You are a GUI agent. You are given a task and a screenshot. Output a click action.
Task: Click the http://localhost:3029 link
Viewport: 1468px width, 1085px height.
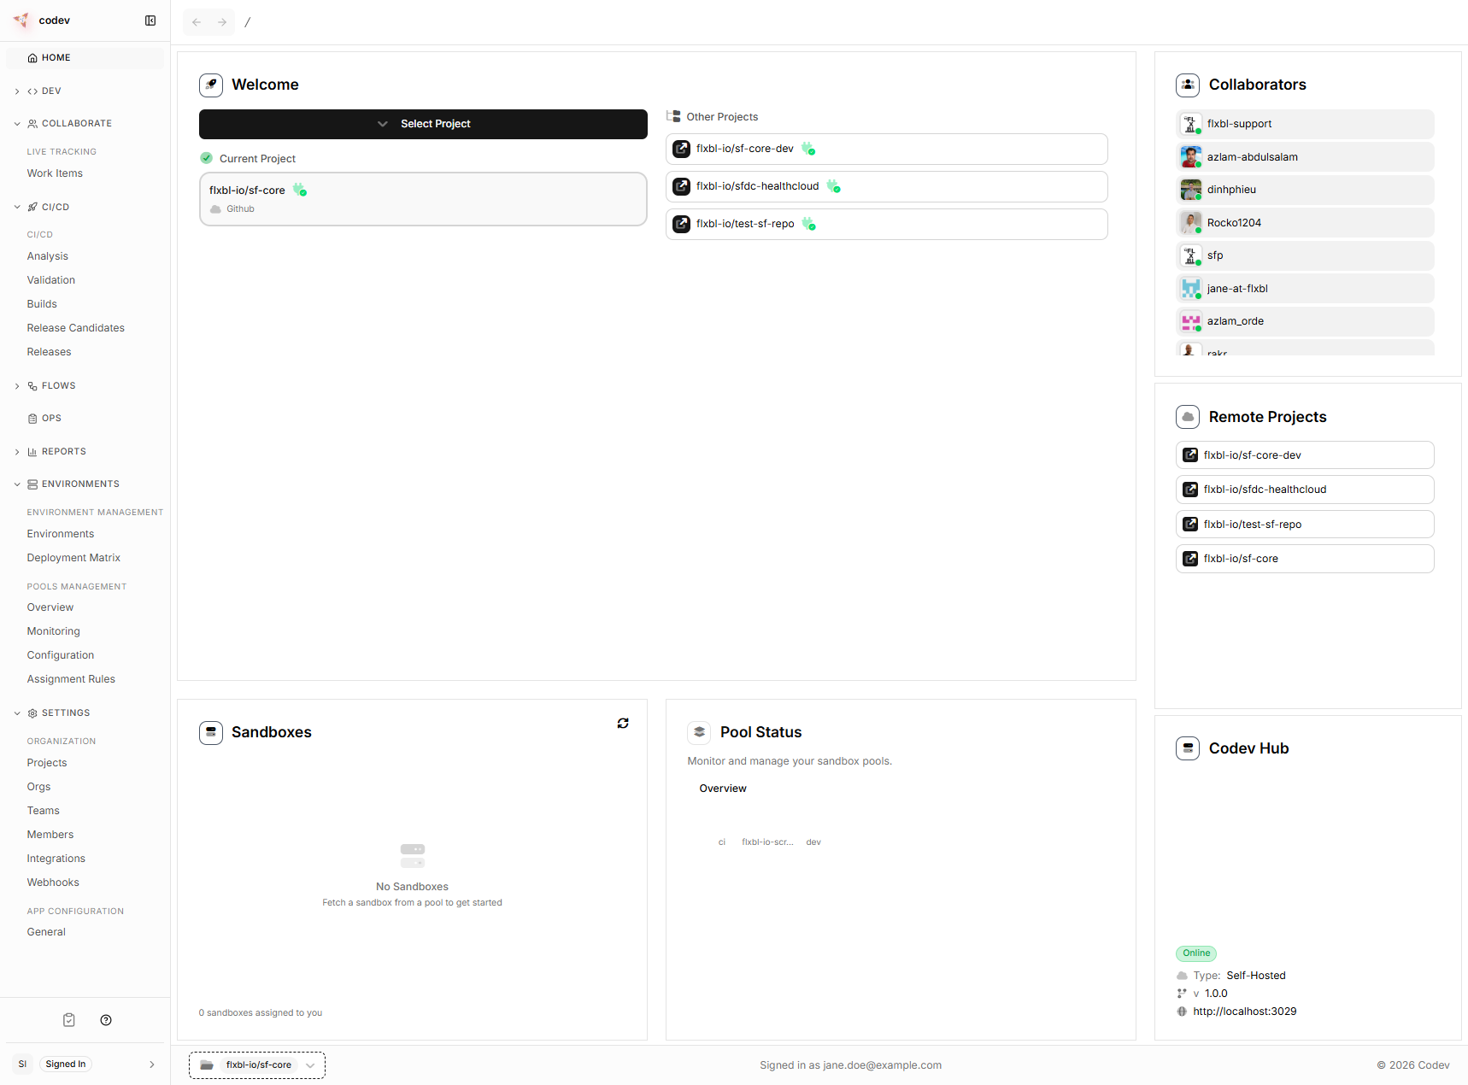[1245, 1011]
